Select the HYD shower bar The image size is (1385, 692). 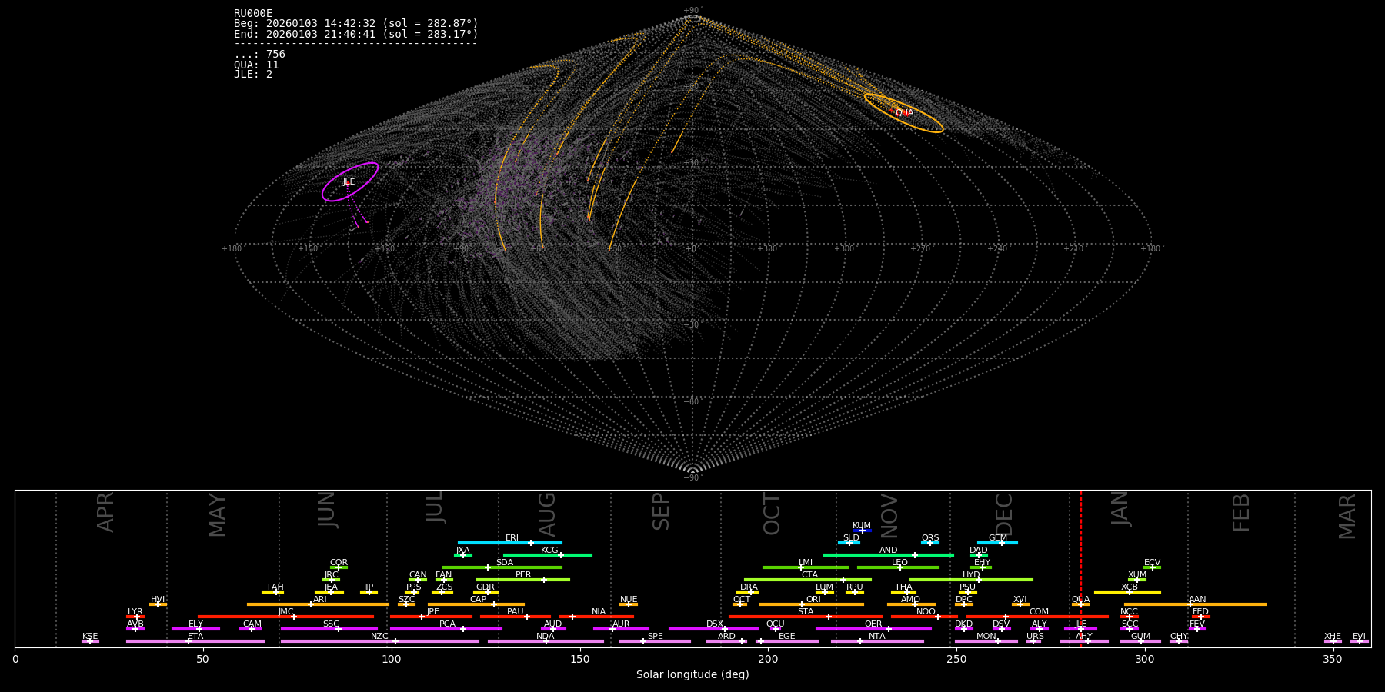click(x=971, y=580)
